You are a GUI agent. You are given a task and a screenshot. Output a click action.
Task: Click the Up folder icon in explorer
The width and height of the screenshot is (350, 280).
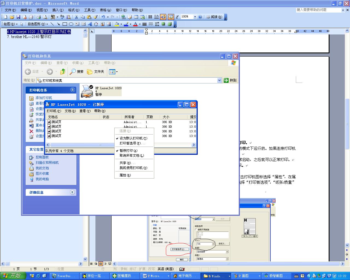click(63, 72)
